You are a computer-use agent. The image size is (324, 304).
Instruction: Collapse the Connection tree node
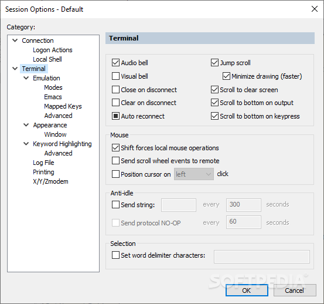coord(15,40)
